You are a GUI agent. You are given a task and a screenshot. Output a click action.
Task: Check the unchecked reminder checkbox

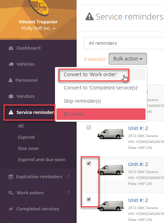point(89,127)
